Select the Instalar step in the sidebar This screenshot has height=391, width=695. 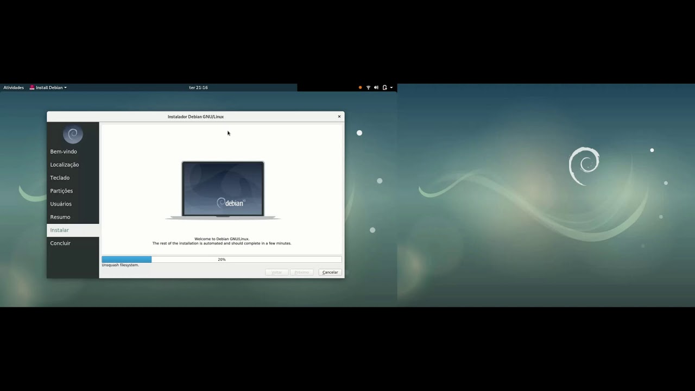[x=73, y=230]
